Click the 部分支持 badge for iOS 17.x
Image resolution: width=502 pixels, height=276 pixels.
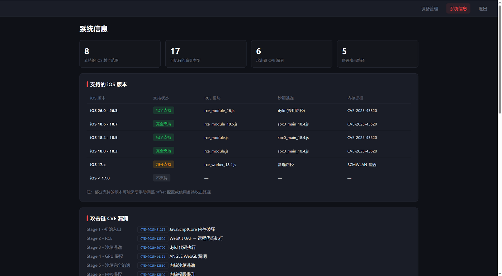point(164,164)
